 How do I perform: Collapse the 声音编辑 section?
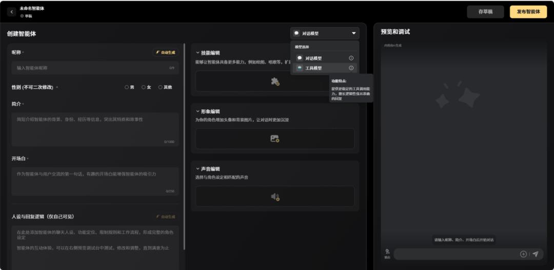197,169
